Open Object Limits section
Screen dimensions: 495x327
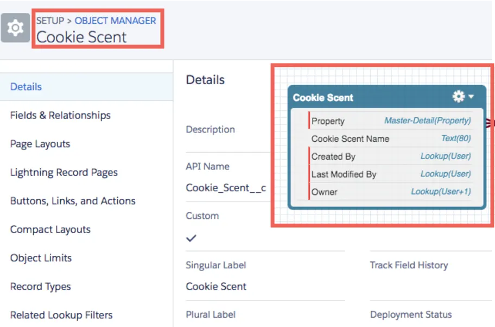pyautogui.click(x=41, y=258)
